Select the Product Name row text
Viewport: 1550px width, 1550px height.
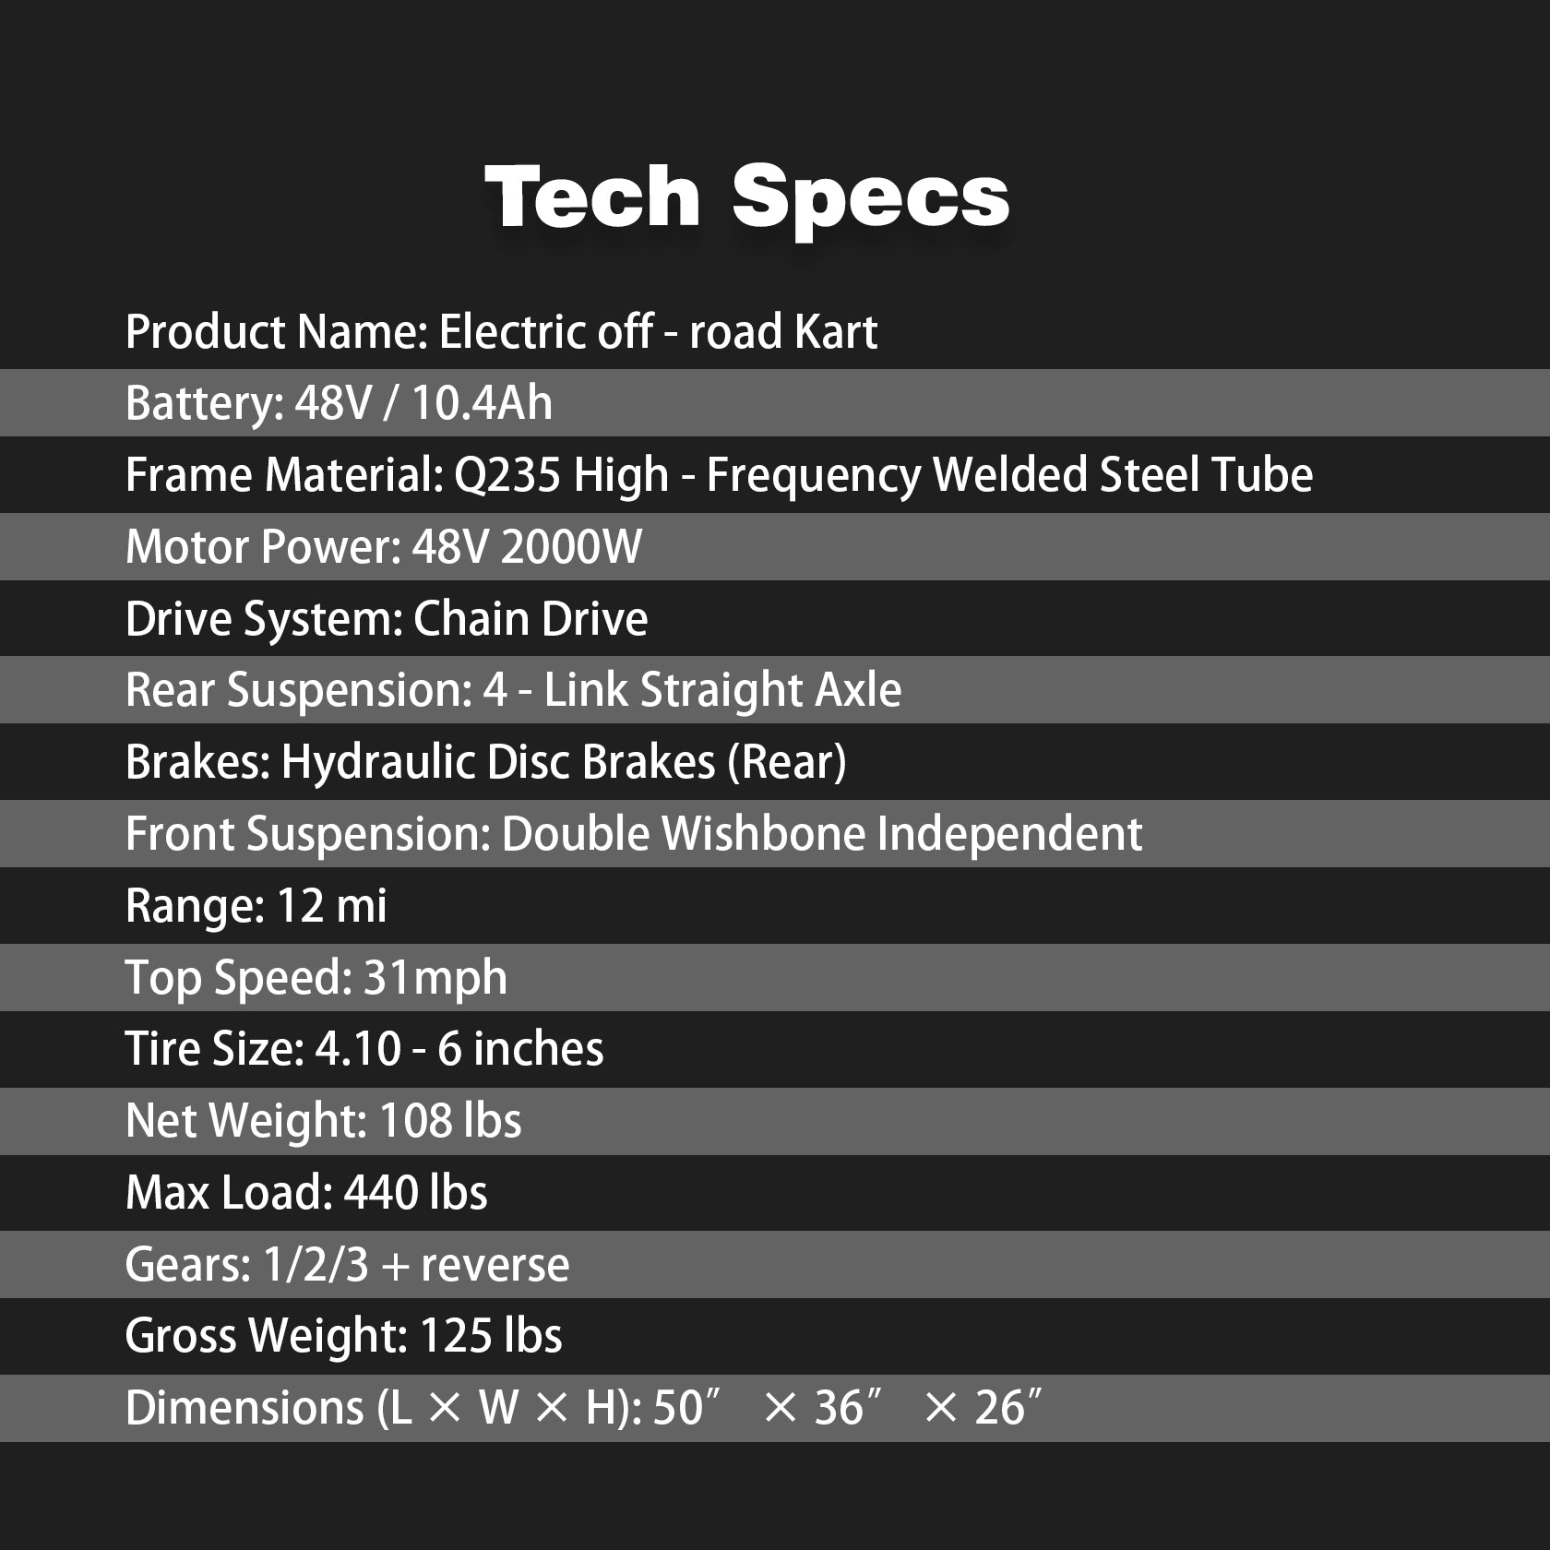click(x=501, y=332)
